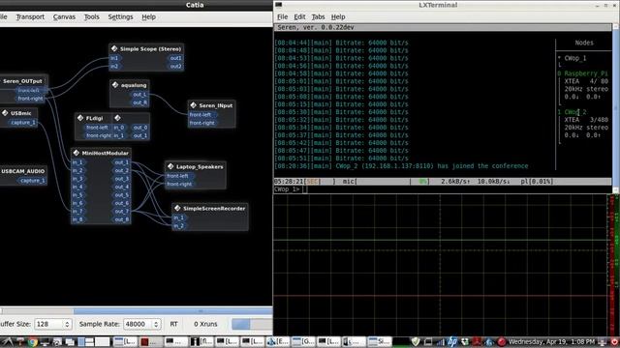Screen dimensions: 620x348
Task: Click out_1 port on FLdigi node
Action: pos(139,135)
